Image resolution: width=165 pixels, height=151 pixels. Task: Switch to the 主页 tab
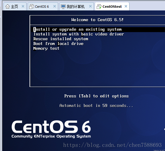tap(15, 7)
